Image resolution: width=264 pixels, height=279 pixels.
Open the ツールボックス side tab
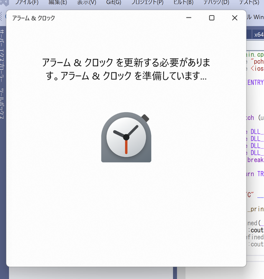tap(2, 103)
